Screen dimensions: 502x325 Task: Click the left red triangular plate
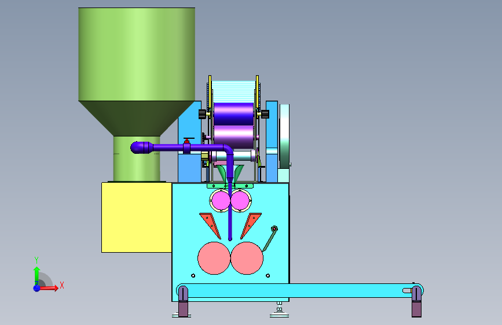[x=210, y=226]
